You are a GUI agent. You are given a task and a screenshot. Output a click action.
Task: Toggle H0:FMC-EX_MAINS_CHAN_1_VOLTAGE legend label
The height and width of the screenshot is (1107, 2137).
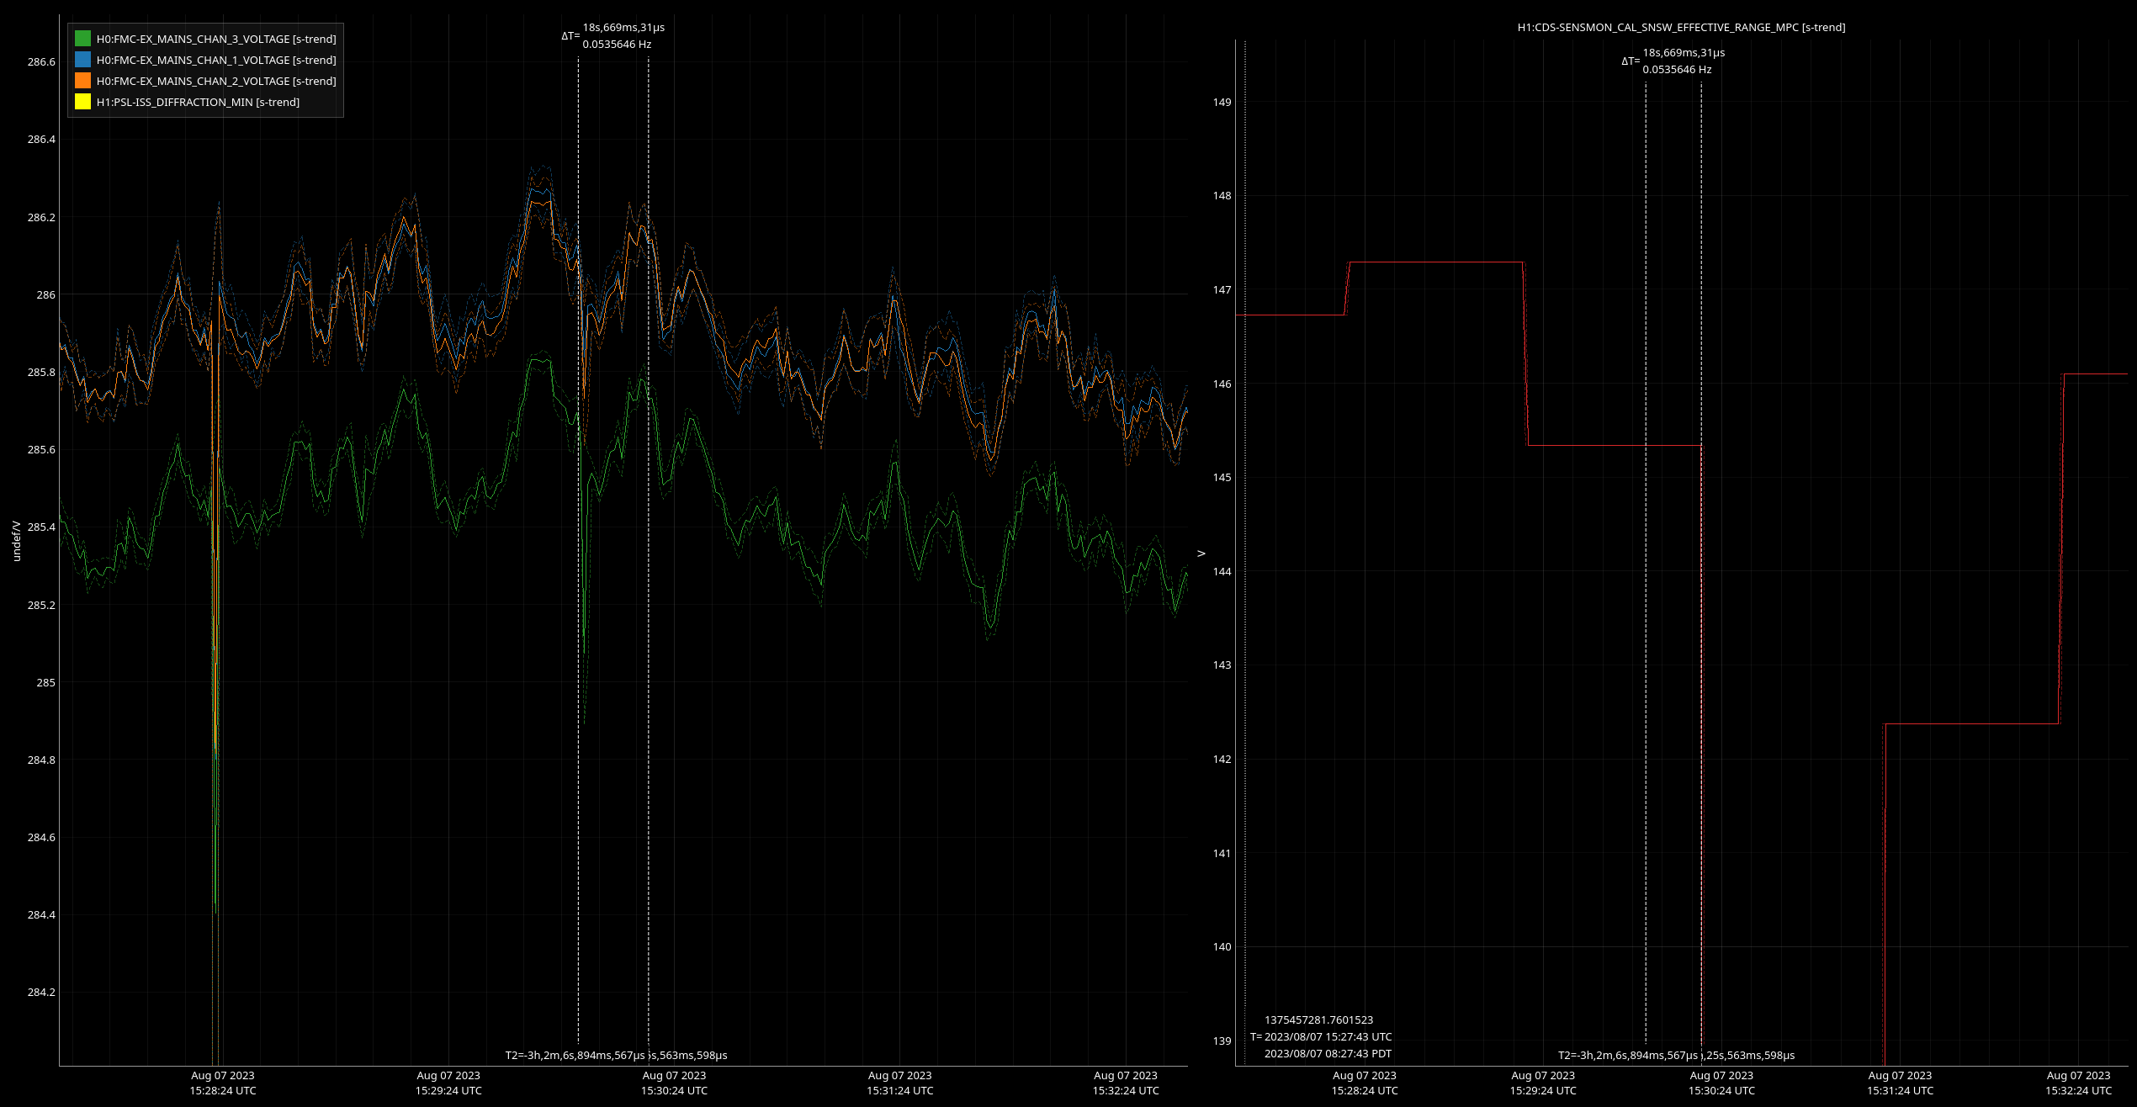click(x=215, y=60)
